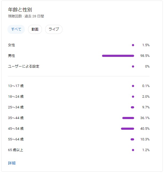Screen dimensions: 164x173
Task: Switch to the 動画 filter chip
Action: tap(35, 29)
